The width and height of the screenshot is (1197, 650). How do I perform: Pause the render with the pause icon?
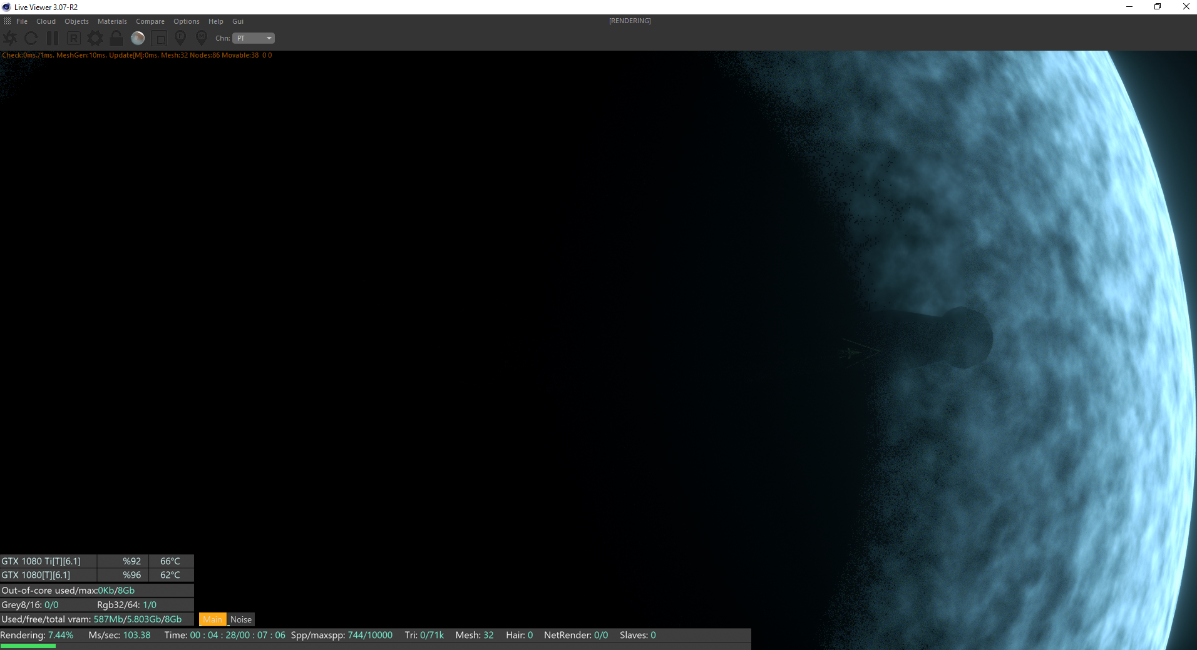[x=53, y=38]
